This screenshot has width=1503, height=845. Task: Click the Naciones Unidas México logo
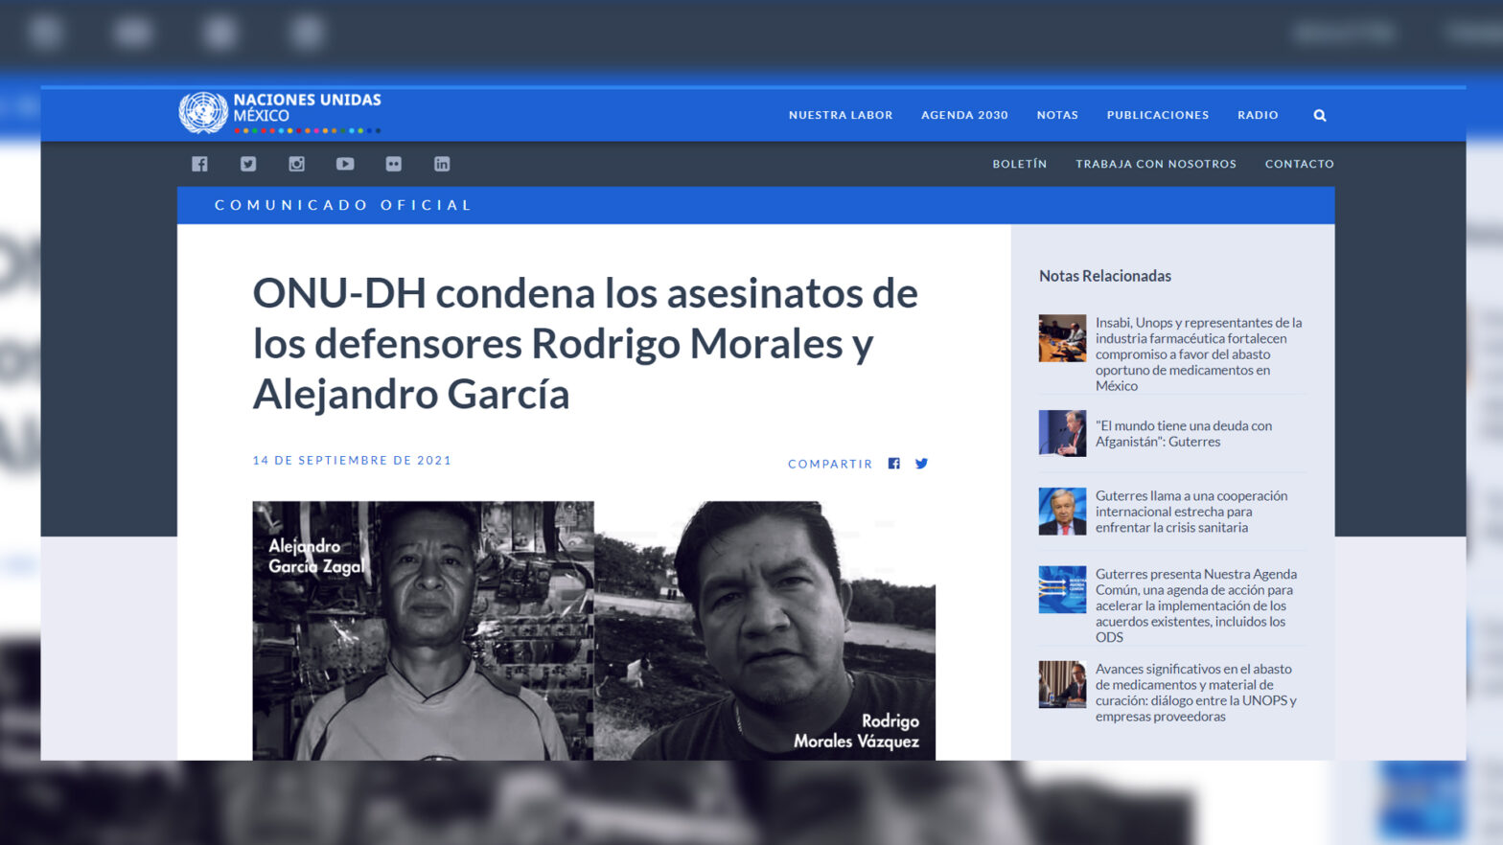coord(280,113)
